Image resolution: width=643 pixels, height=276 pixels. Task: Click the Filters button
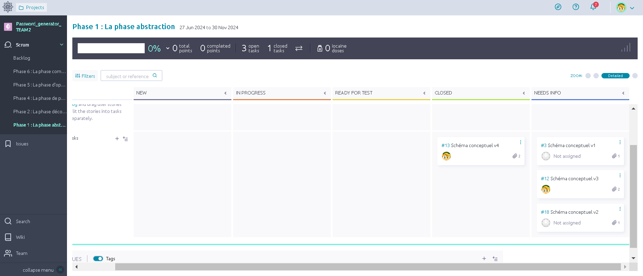click(85, 76)
